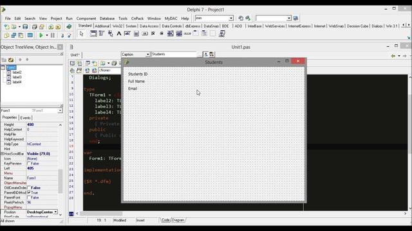This screenshot has width=412, height=231.
Task: Click the Students caption value input field
Action: (x=174, y=54)
